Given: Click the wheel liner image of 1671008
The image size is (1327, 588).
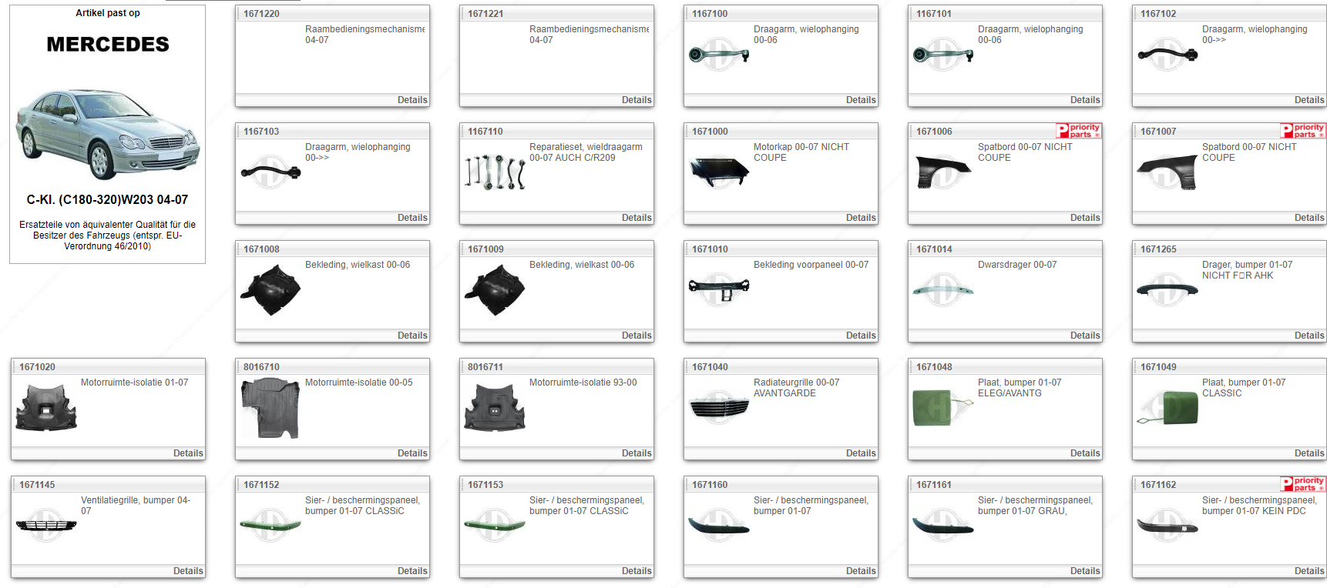Looking at the screenshot, I should (x=270, y=290).
